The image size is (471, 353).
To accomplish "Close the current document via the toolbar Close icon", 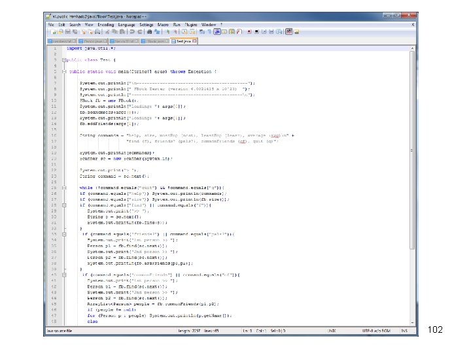I will (x=83, y=31).
